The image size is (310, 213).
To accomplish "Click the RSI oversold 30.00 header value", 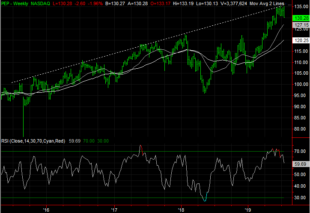I will point(103,141).
